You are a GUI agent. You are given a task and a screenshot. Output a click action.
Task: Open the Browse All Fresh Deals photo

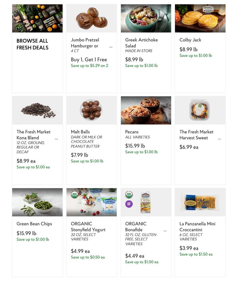(x=37, y=18)
